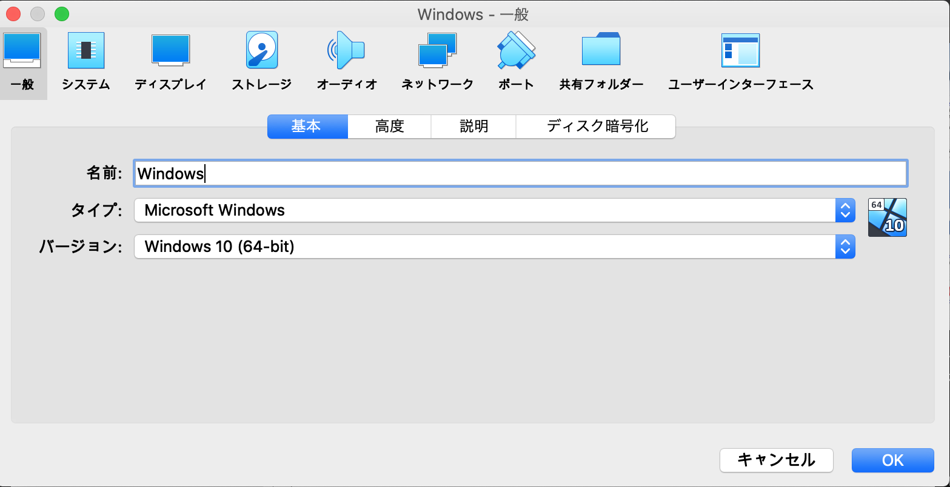Dismiss the dialog with キャンセル
950x487 pixels.
776,460
